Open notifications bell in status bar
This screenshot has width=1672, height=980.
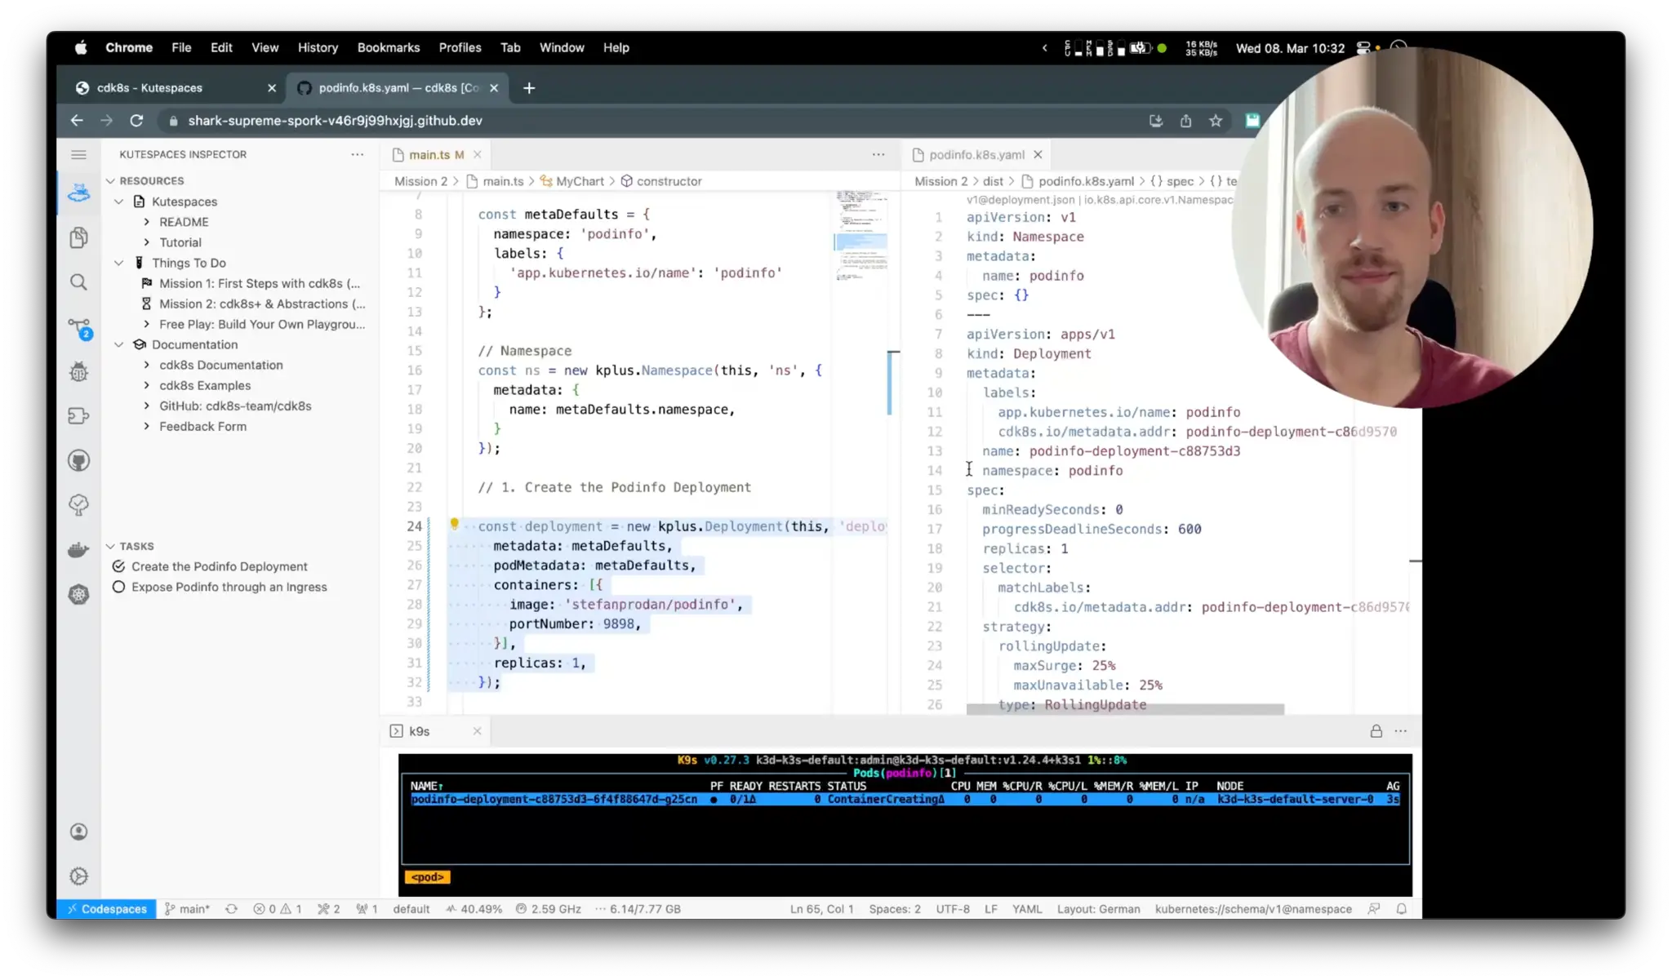pyautogui.click(x=1401, y=909)
